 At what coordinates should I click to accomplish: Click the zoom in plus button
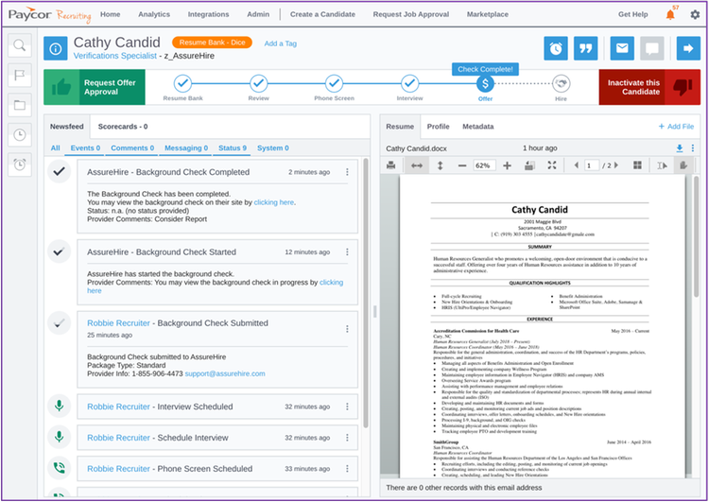[x=507, y=165]
